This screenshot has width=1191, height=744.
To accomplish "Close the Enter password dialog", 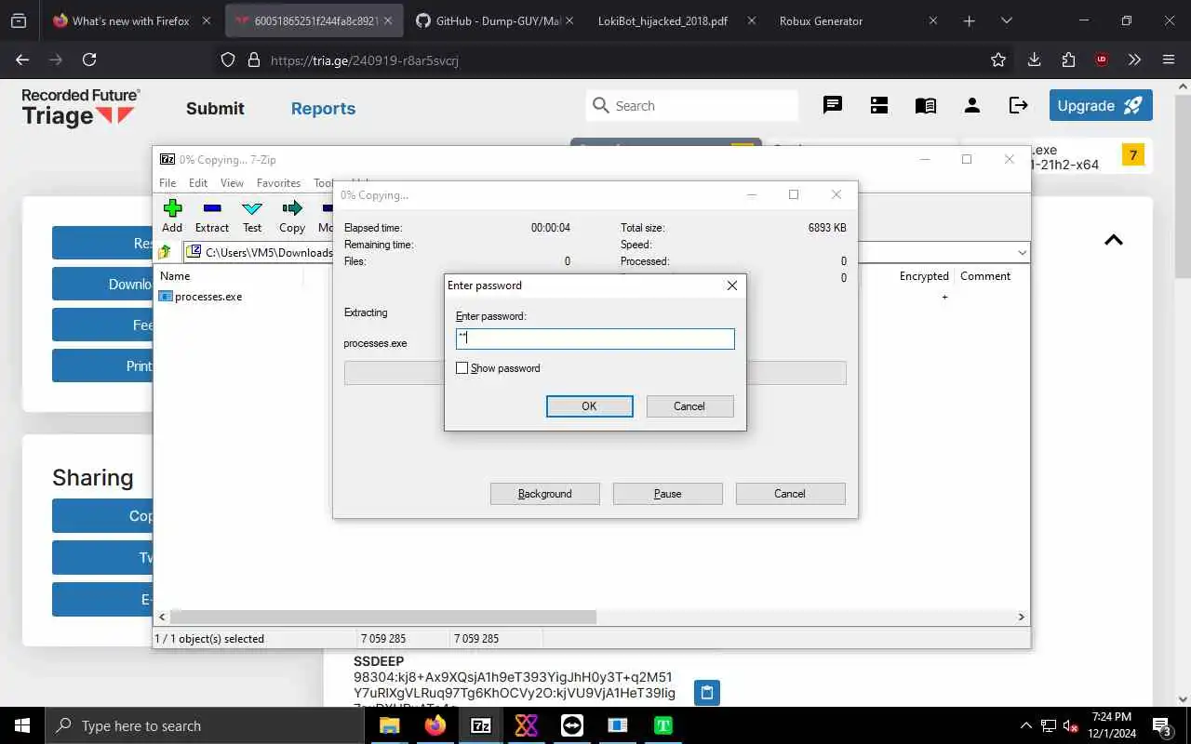I will pyautogui.click(x=731, y=286).
